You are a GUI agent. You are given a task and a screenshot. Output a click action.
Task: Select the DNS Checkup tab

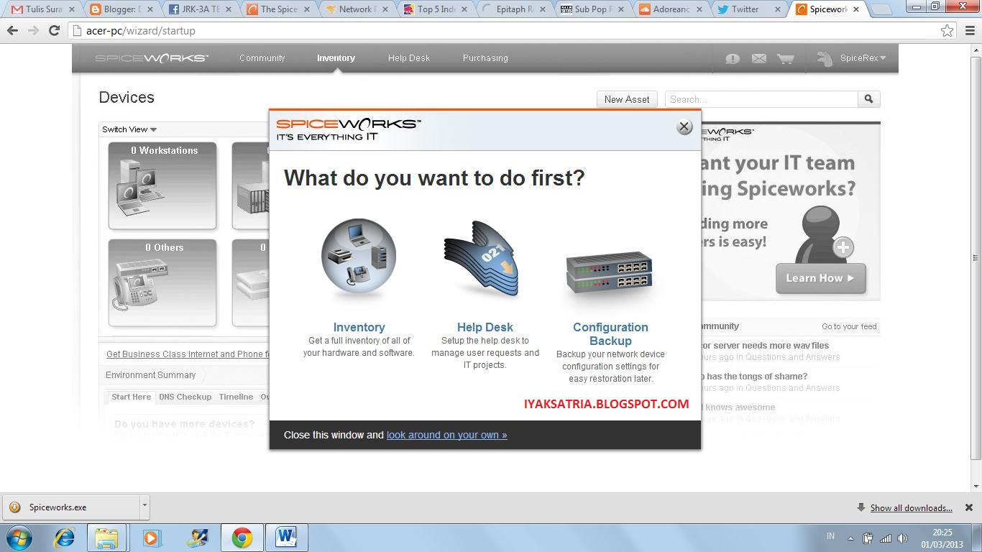pos(185,397)
